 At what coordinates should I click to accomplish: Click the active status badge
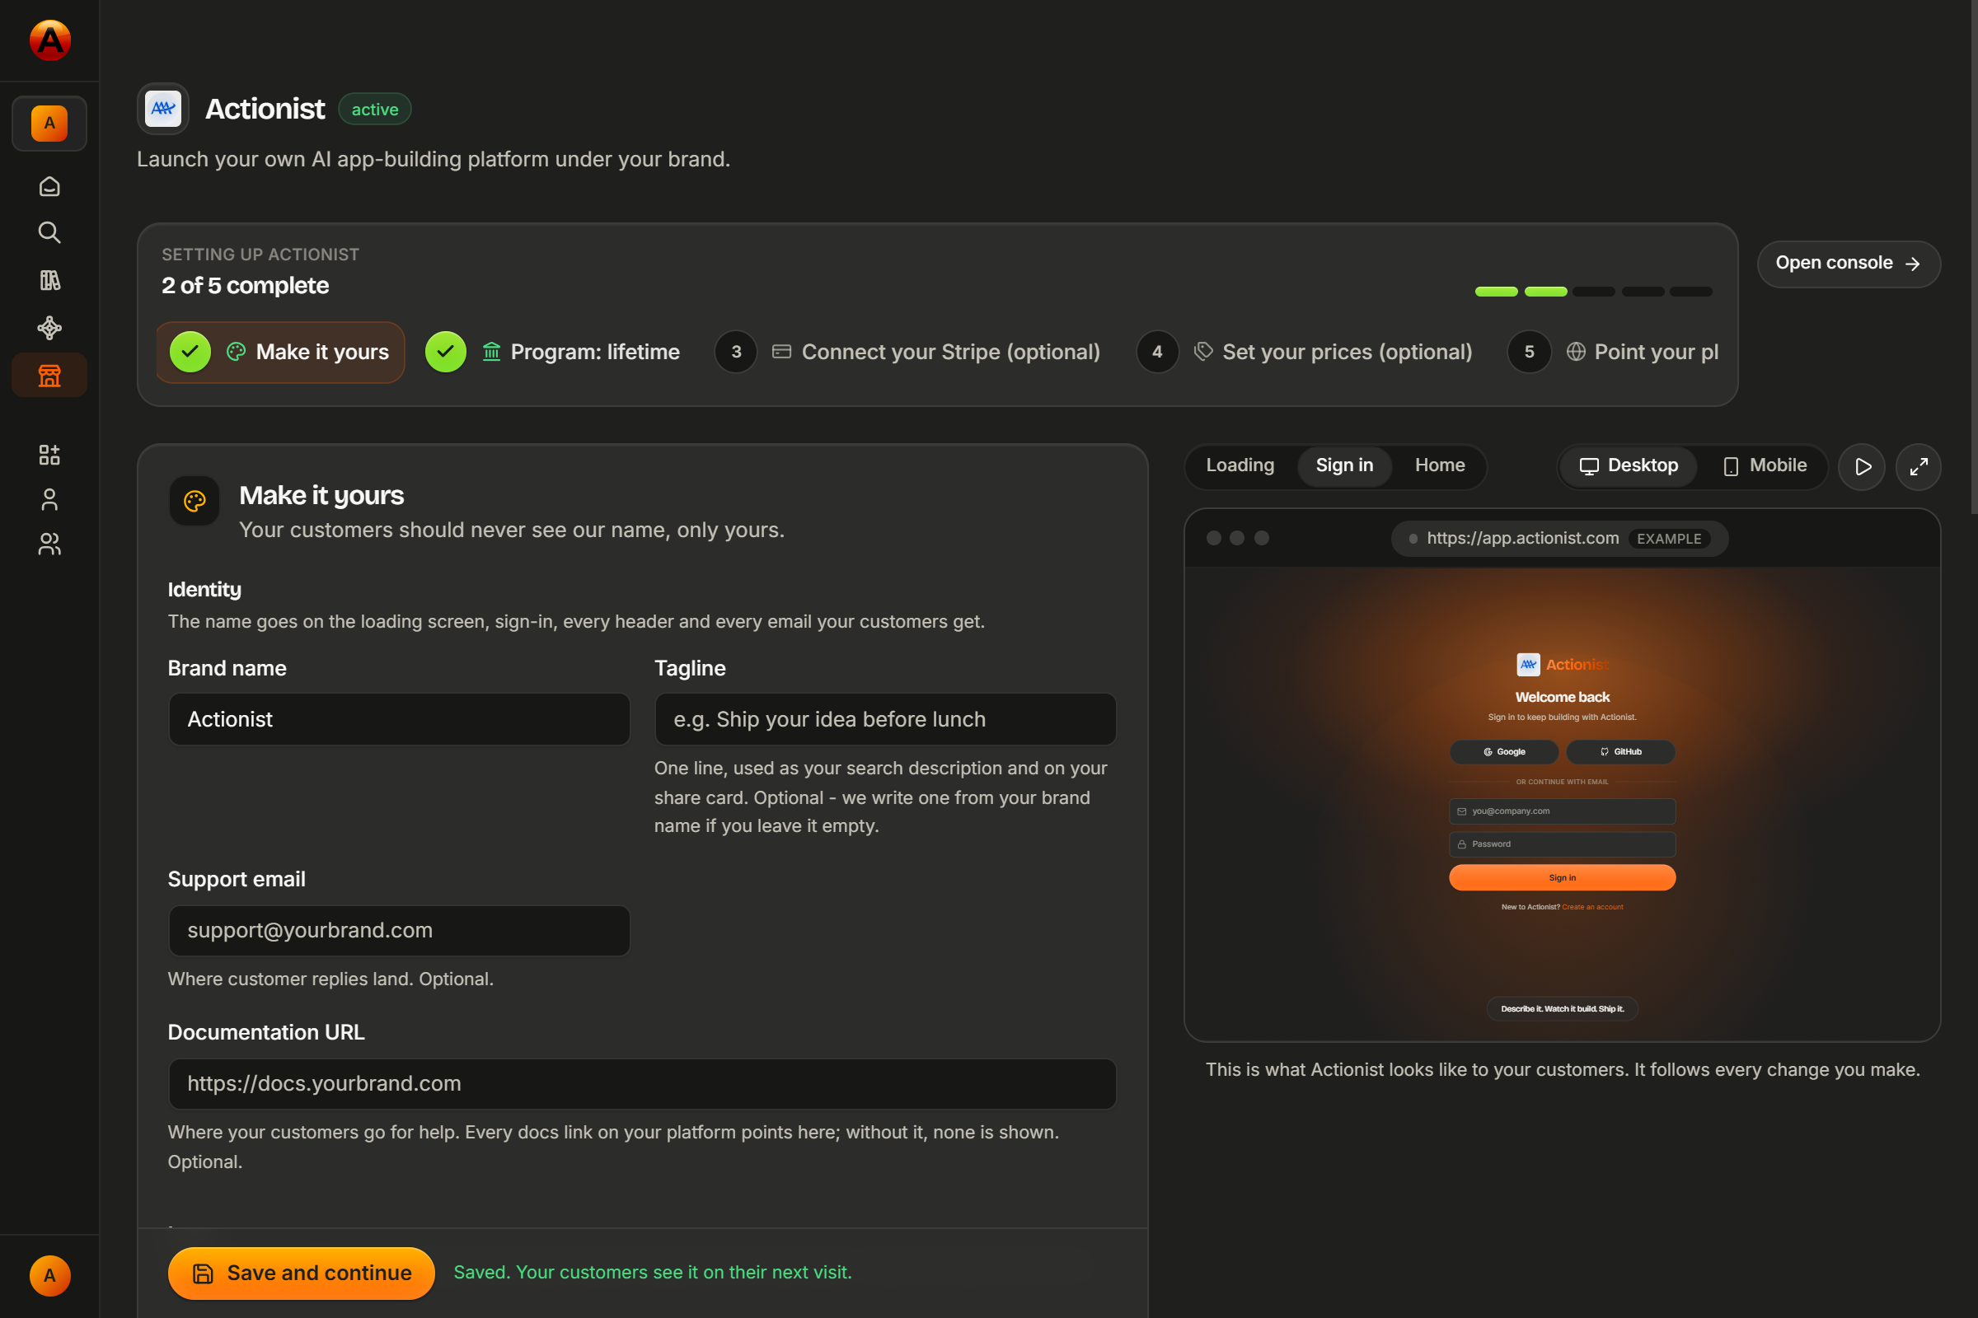coord(374,110)
